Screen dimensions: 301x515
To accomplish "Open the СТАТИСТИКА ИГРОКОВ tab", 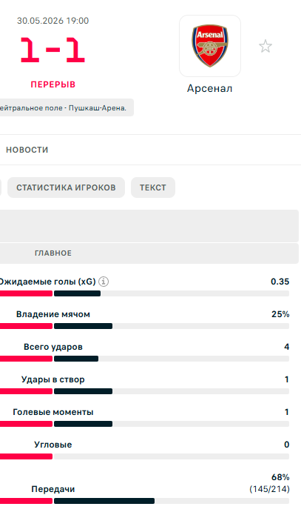I will click(x=66, y=187).
